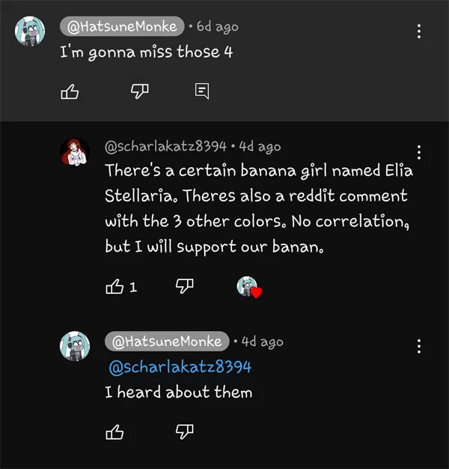Image resolution: width=449 pixels, height=469 pixels.
Task: Open top HatsuneMonke profile avatar
Action: [x=30, y=31]
